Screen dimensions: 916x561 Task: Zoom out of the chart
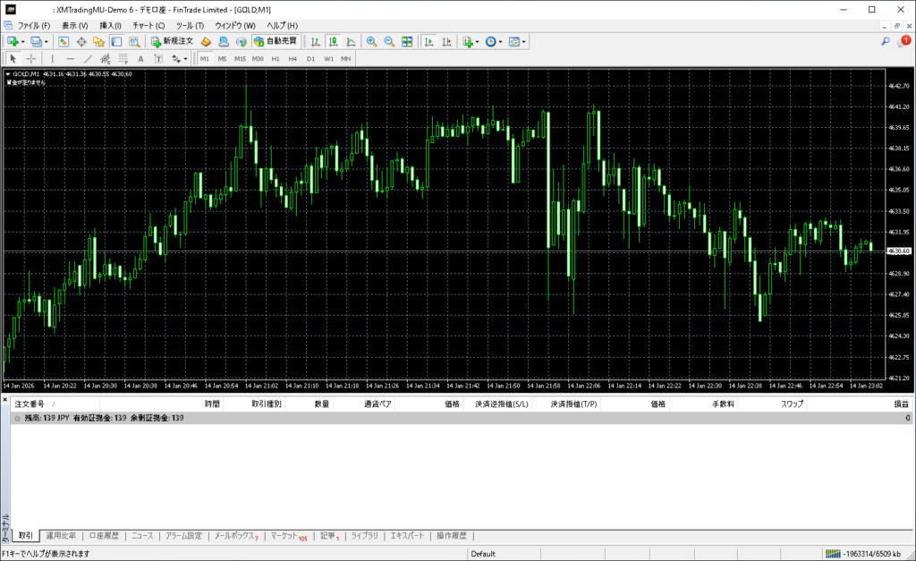pyautogui.click(x=389, y=41)
